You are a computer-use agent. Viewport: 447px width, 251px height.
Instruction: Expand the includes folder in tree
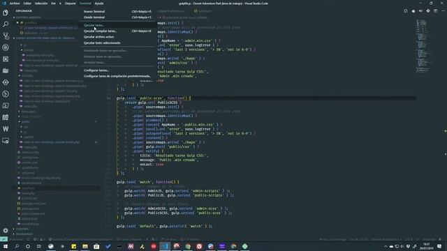[27, 76]
